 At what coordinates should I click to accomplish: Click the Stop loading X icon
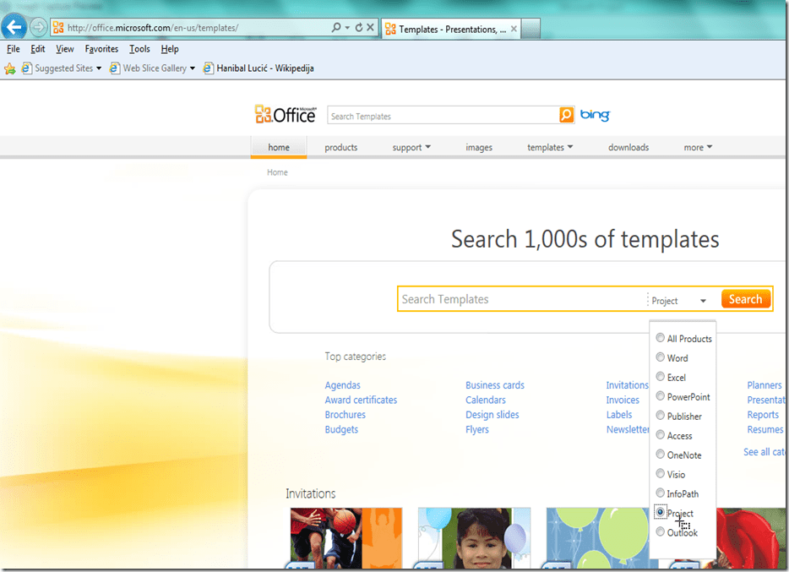click(371, 28)
